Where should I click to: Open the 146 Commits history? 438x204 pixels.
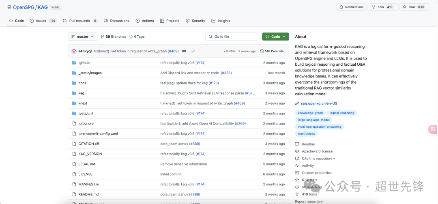point(272,51)
